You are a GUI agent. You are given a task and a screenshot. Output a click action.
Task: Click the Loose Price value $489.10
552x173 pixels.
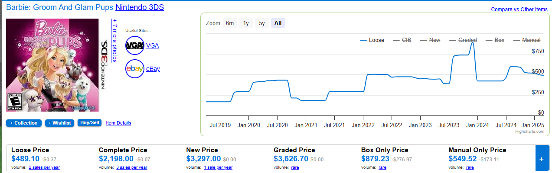point(26,159)
